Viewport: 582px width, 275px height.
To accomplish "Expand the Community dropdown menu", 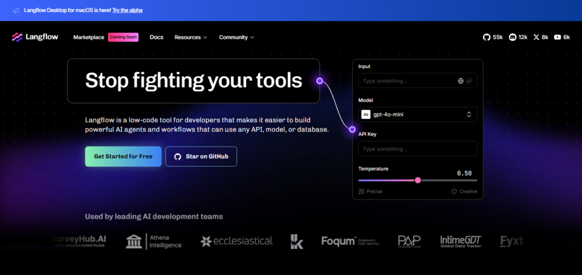I will 236,37.
